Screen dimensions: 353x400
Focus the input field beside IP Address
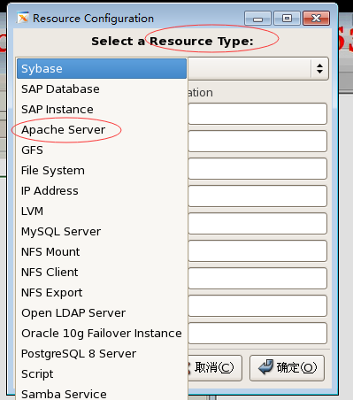[x=257, y=196]
